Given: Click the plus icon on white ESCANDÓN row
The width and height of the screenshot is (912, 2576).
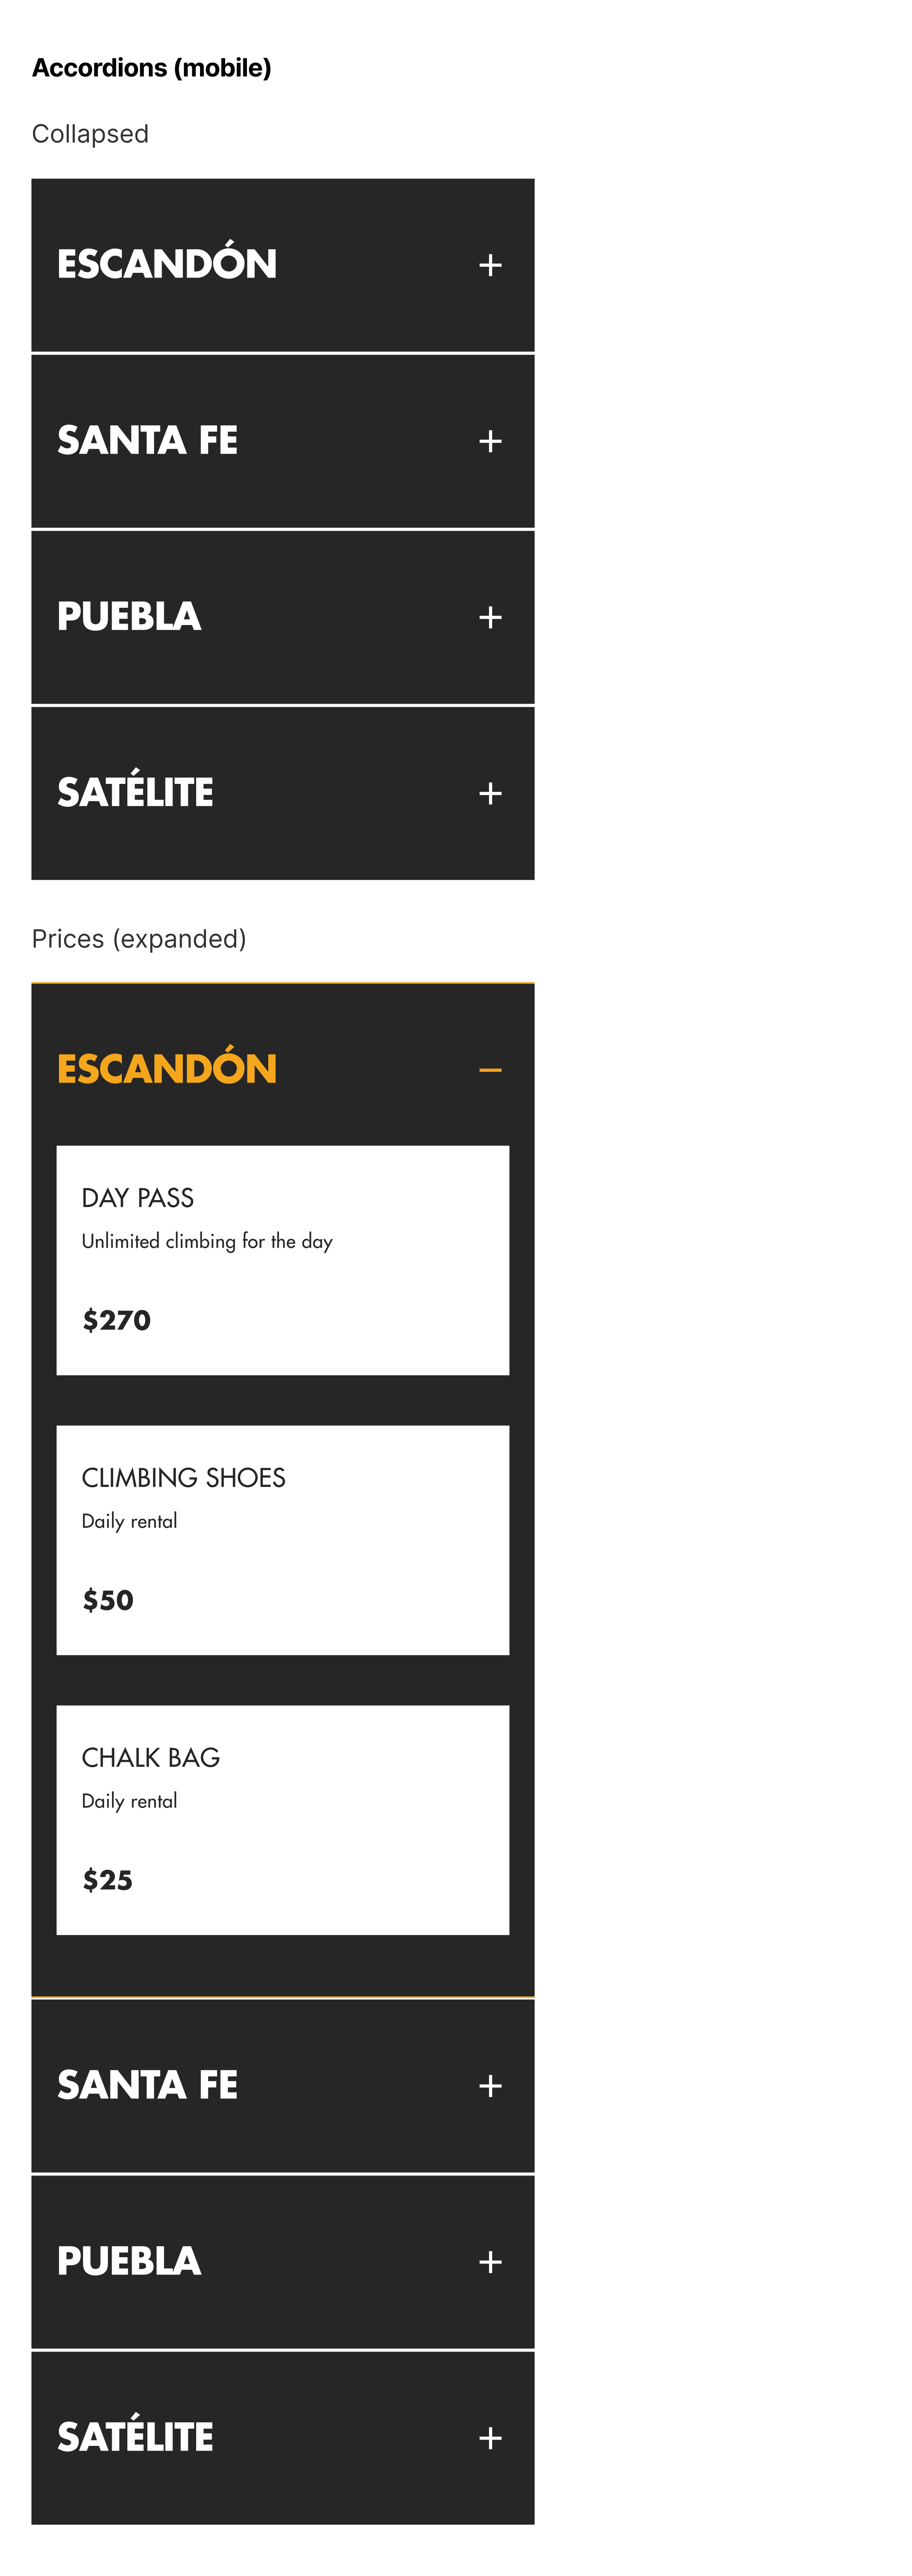Looking at the screenshot, I should click(x=490, y=265).
